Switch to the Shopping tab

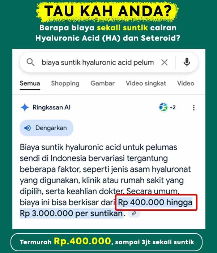65,83
